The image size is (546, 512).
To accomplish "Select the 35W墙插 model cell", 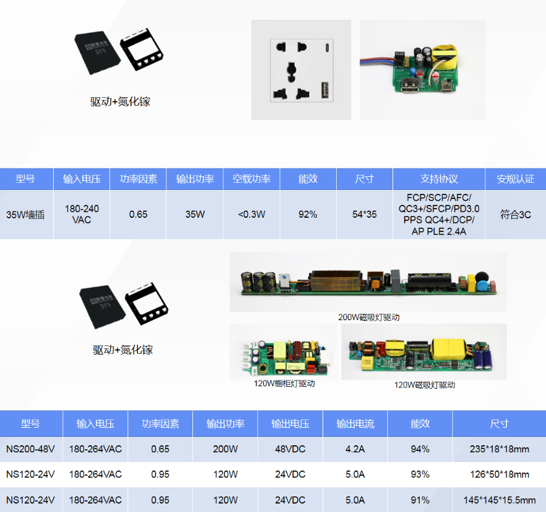I will coord(25,215).
